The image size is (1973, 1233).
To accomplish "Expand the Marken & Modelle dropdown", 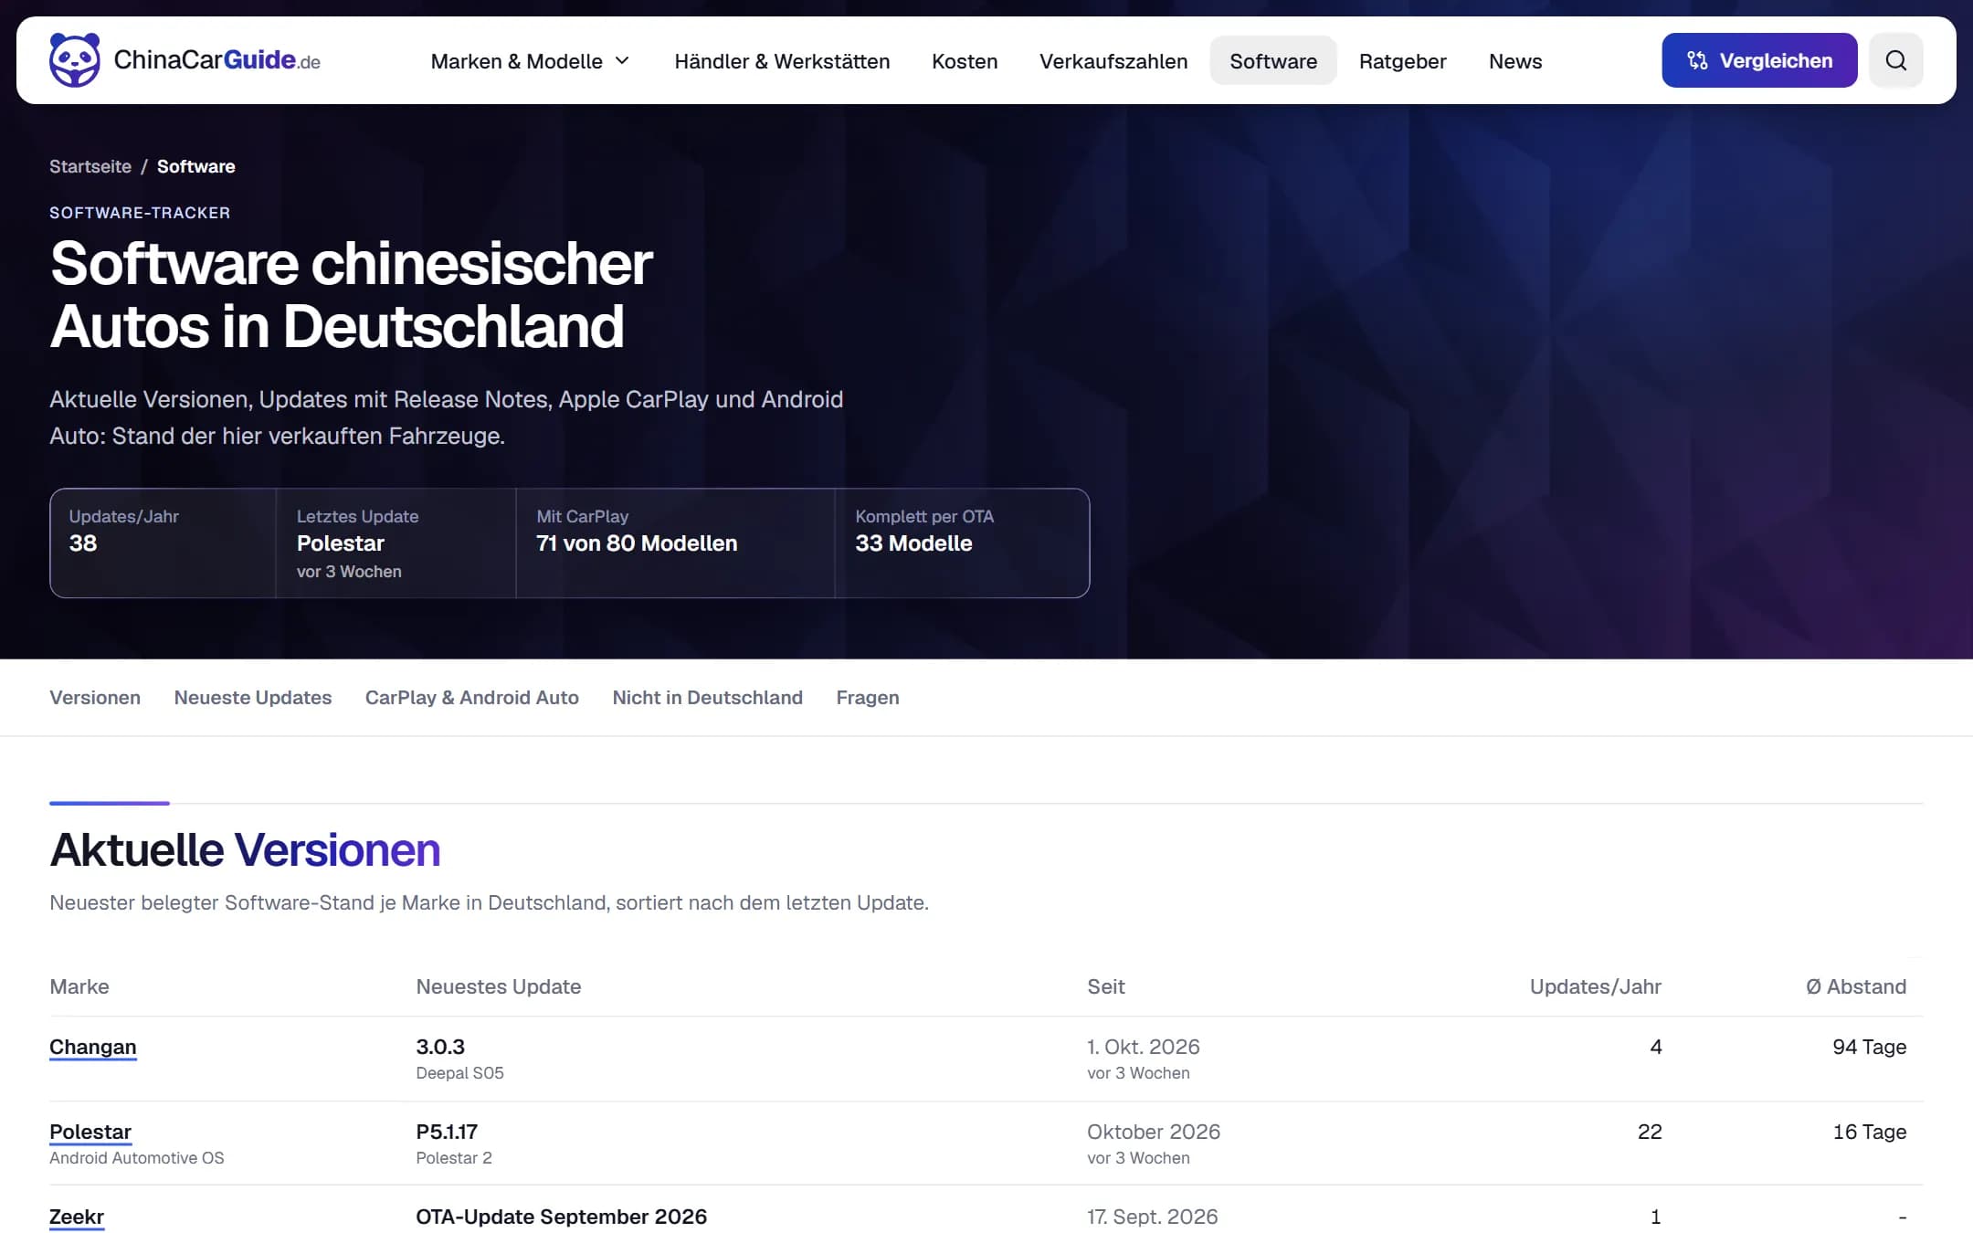I will coord(530,61).
